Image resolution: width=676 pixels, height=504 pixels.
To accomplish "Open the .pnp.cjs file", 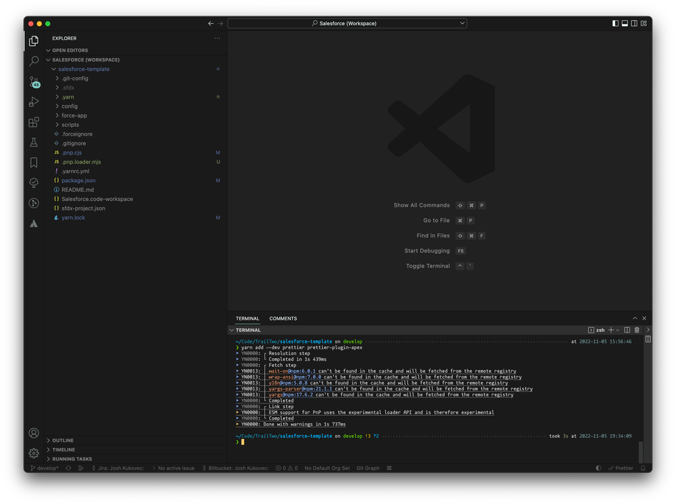I will click(x=136, y=152).
